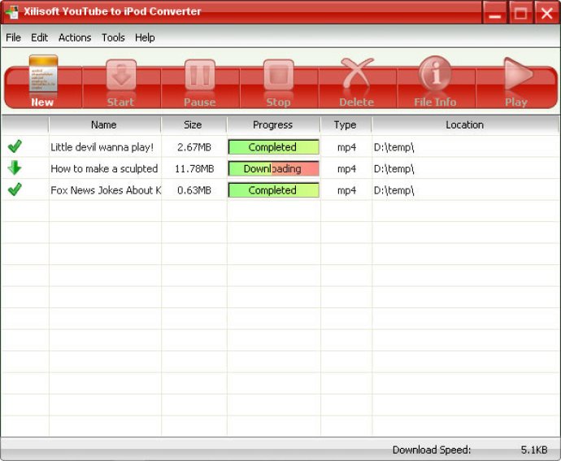
Task: Click the Delete toolbar icon
Action: [x=357, y=82]
